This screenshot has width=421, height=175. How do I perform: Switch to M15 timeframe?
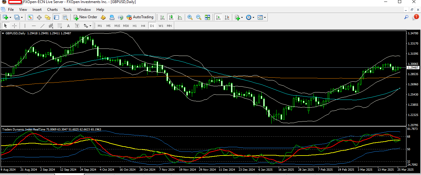pyautogui.click(x=117, y=26)
